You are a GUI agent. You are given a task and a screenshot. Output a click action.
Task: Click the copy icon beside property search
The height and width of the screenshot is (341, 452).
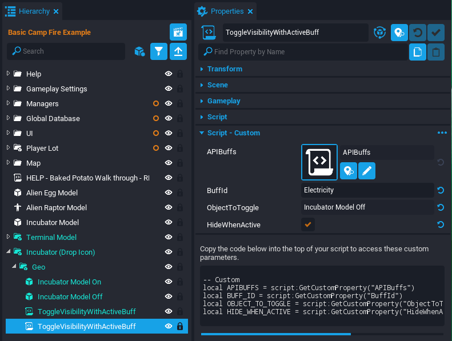pyautogui.click(x=418, y=52)
